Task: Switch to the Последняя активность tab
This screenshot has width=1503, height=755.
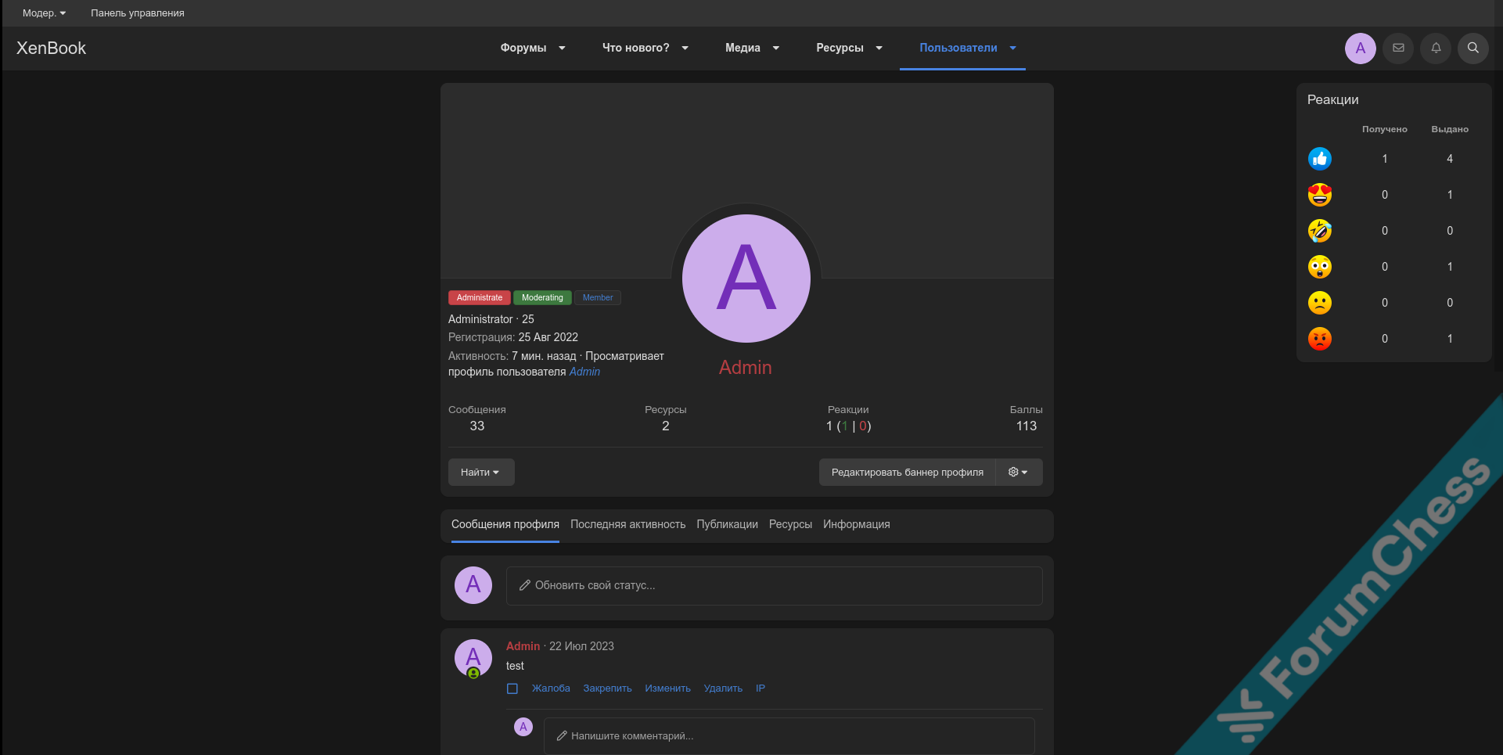Action: click(627, 524)
